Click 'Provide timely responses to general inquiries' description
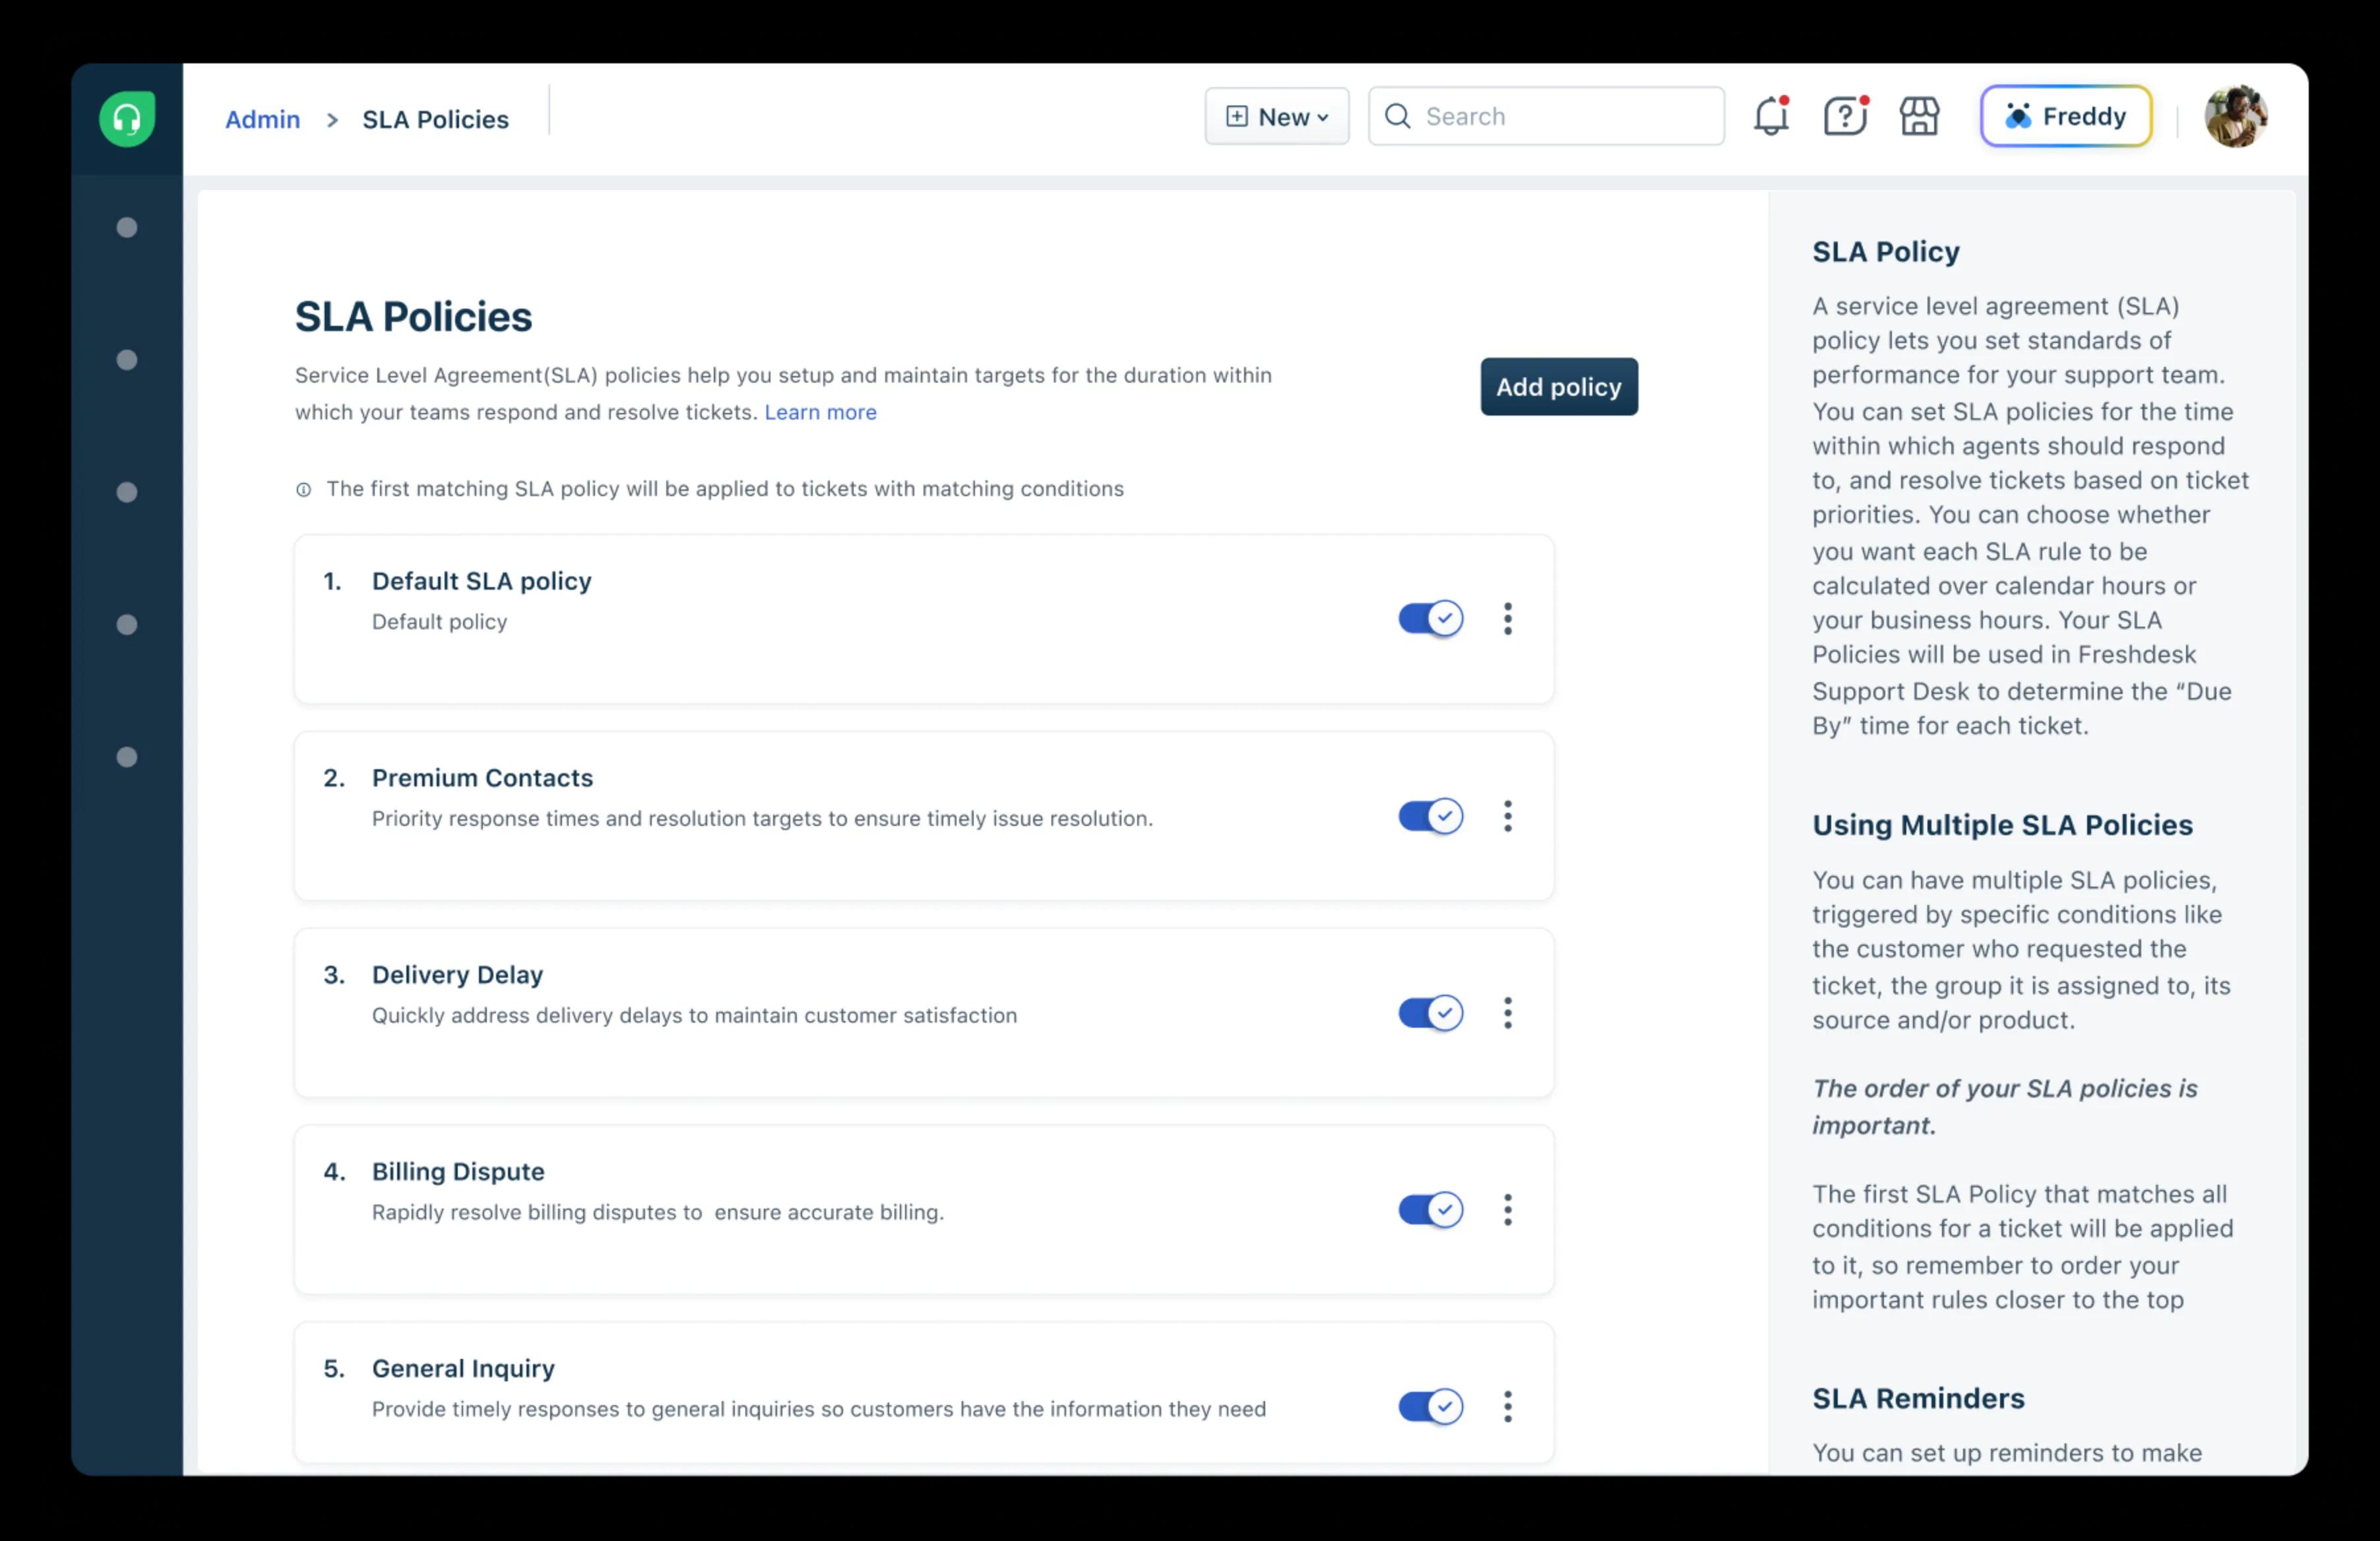This screenshot has width=2380, height=1541. click(818, 1410)
